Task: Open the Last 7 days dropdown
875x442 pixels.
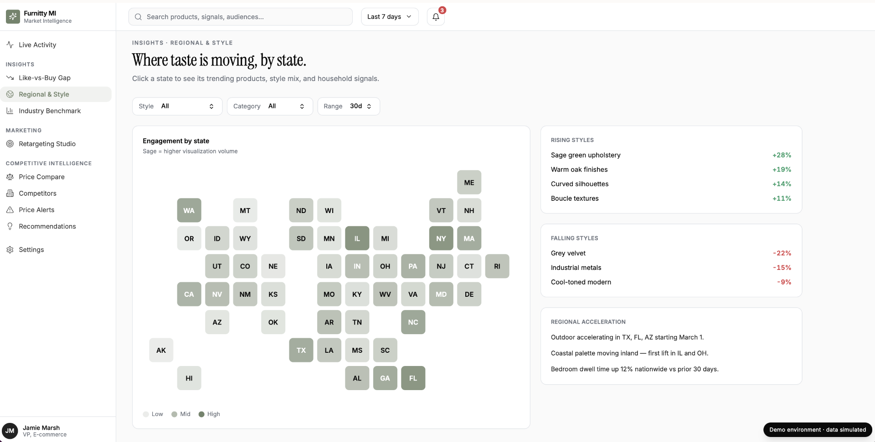Action: pyautogui.click(x=390, y=17)
